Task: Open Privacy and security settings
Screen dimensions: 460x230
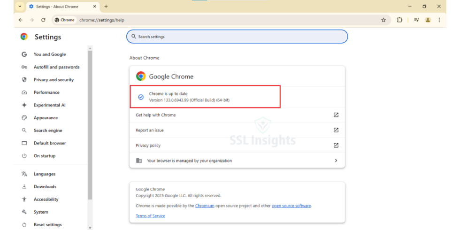Action: [54, 80]
